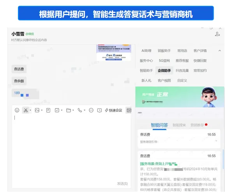Toggle the sidebar panel icon
The image size is (228, 196).
point(129,110)
